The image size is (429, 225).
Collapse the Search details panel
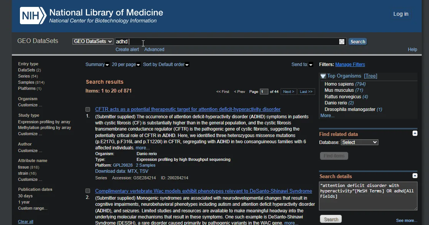415,175
